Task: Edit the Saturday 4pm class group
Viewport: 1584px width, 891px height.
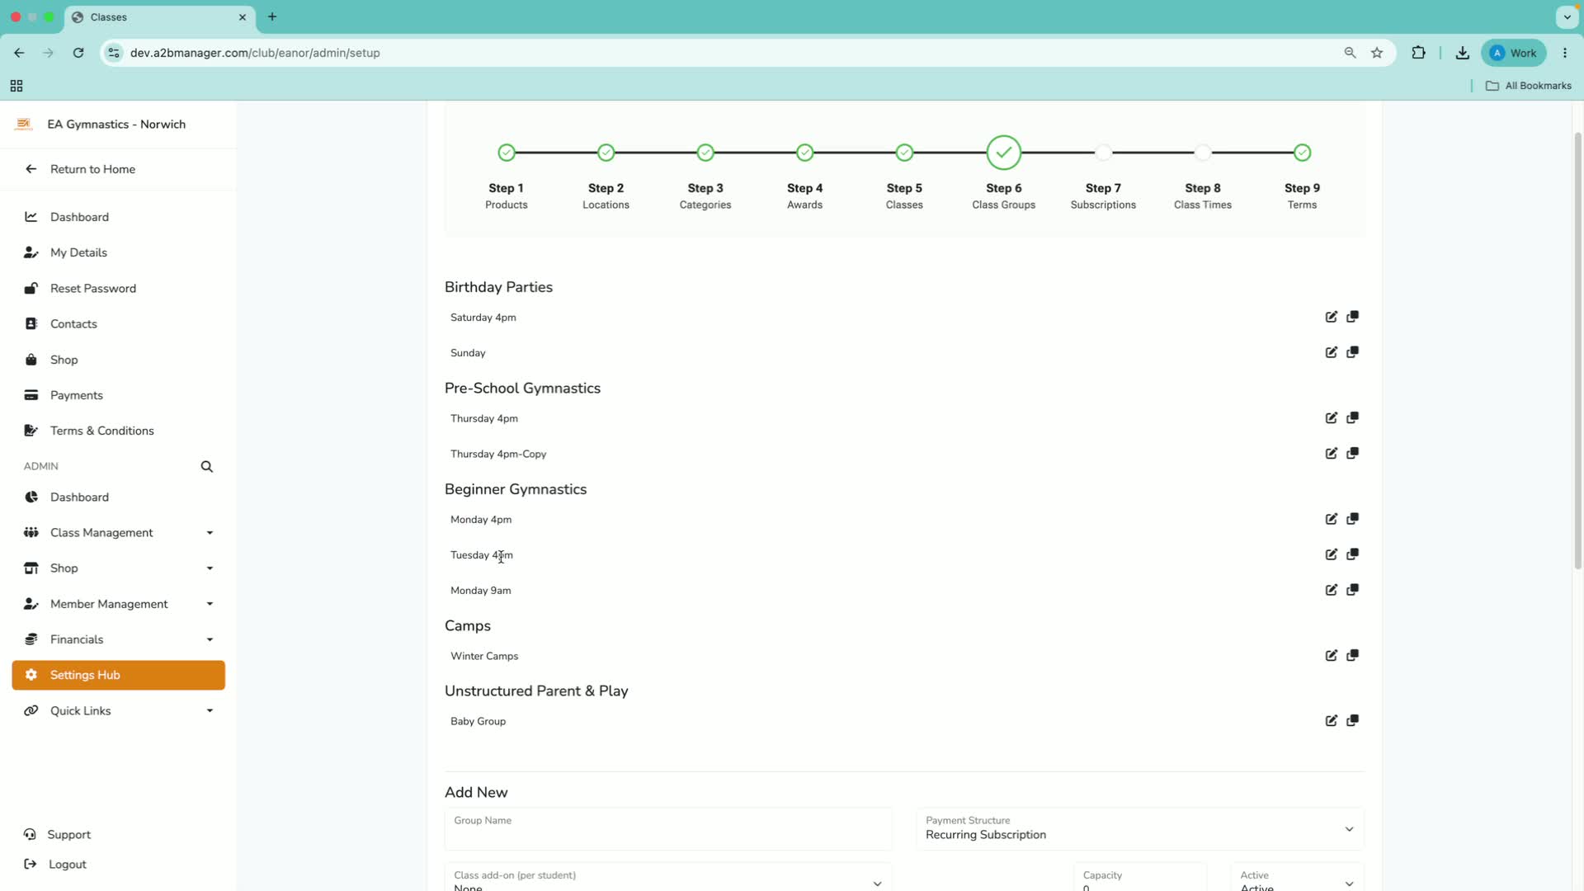Action: pos(1331,317)
